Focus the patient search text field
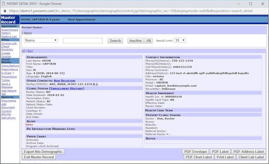Viewport: 269px width, 164px height. [x=82, y=41]
